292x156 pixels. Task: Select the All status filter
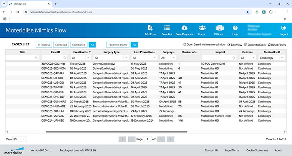[x=92, y=45]
